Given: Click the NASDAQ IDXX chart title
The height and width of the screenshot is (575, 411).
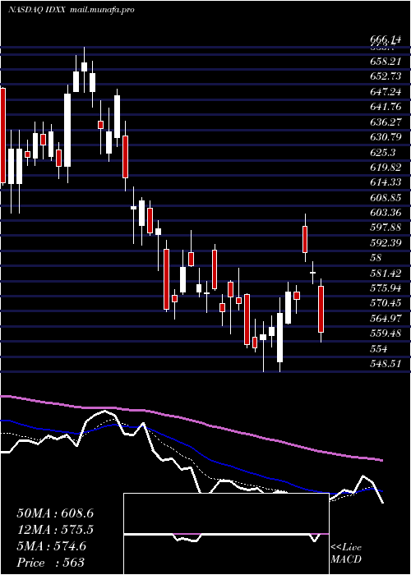Looking at the screenshot, I should coord(37,10).
